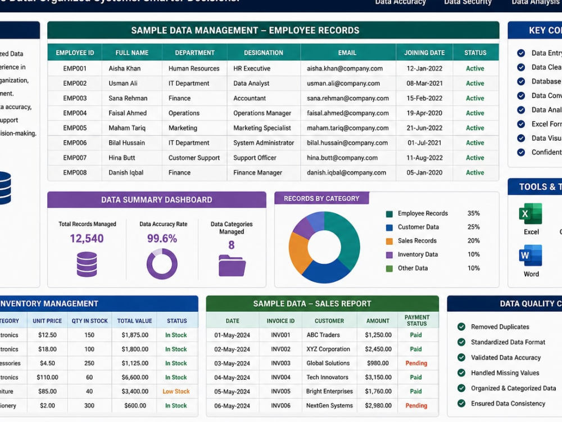
Task: Click check icon beside Standardized Data Format
Action: (461, 342)
